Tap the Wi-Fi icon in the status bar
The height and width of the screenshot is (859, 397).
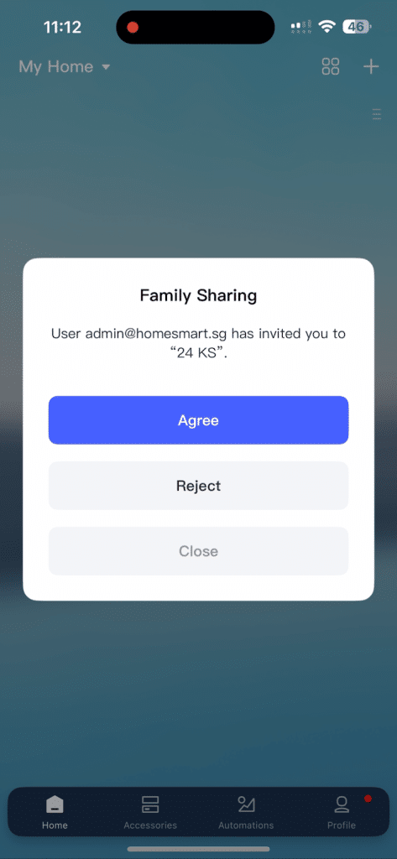coord(327,26)
